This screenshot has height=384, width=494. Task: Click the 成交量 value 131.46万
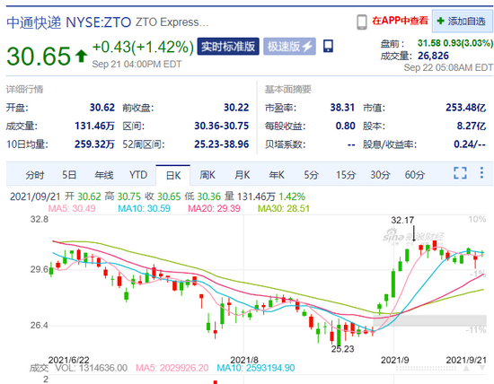(94, 126)
